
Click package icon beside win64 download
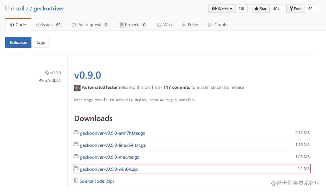pos(76,168)
